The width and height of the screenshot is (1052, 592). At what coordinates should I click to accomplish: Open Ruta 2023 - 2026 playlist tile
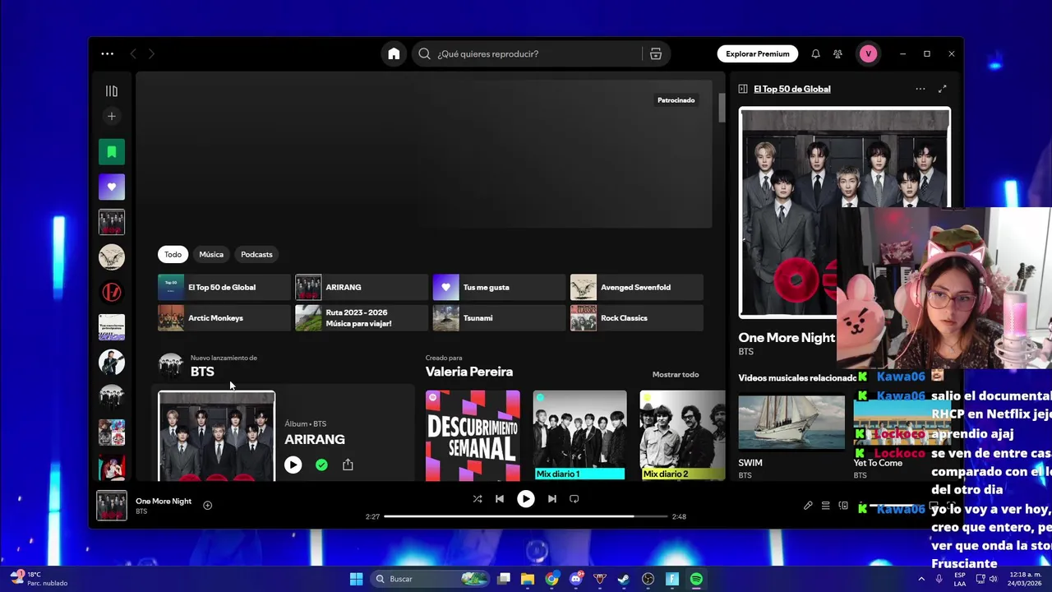[362, 317]
